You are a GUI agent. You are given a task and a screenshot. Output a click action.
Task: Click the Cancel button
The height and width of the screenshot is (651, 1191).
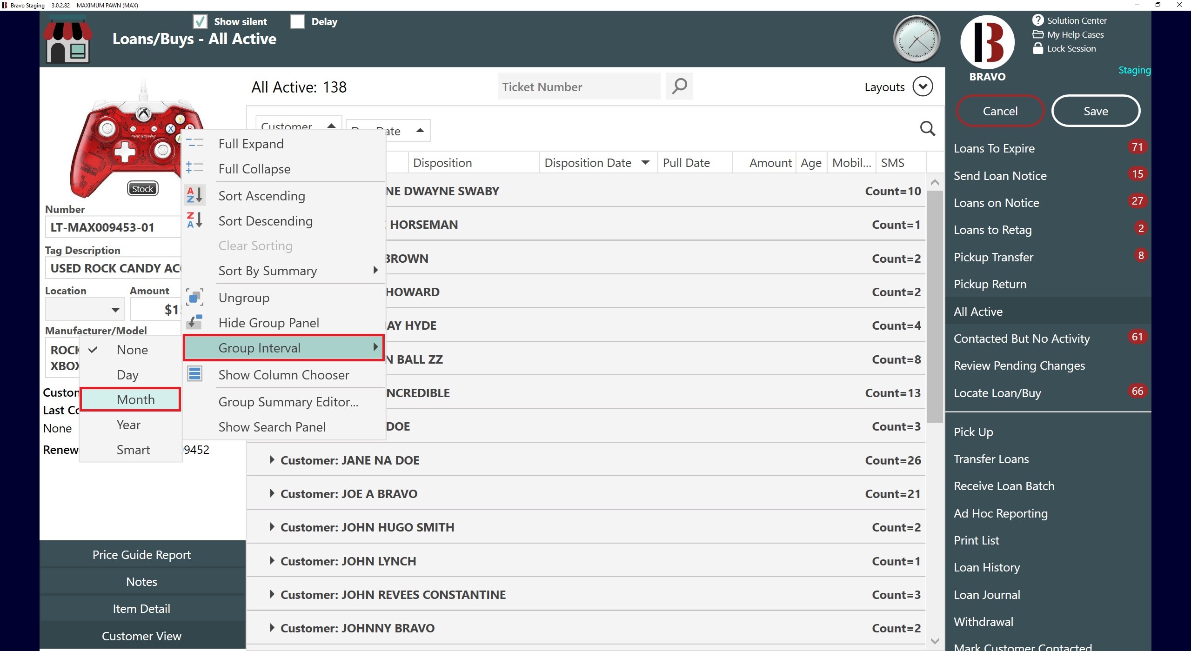point(1000,111)
